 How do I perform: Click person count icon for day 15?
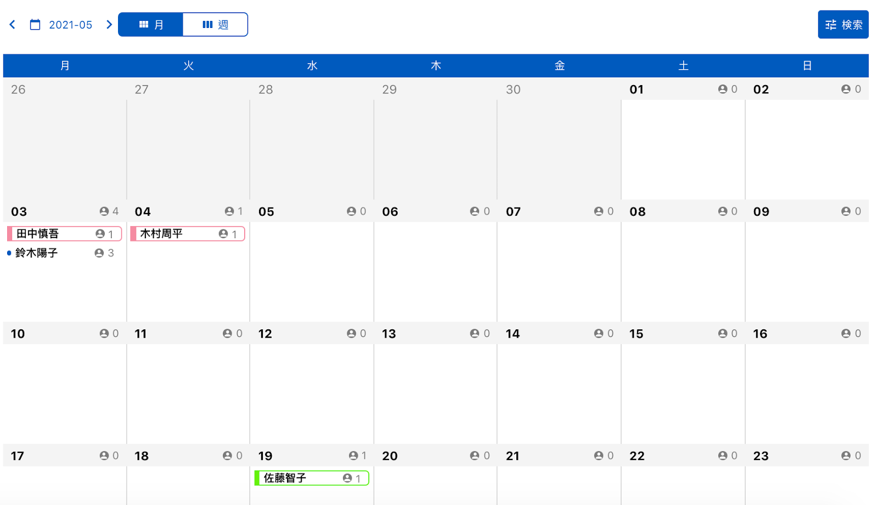coord(723,333)
